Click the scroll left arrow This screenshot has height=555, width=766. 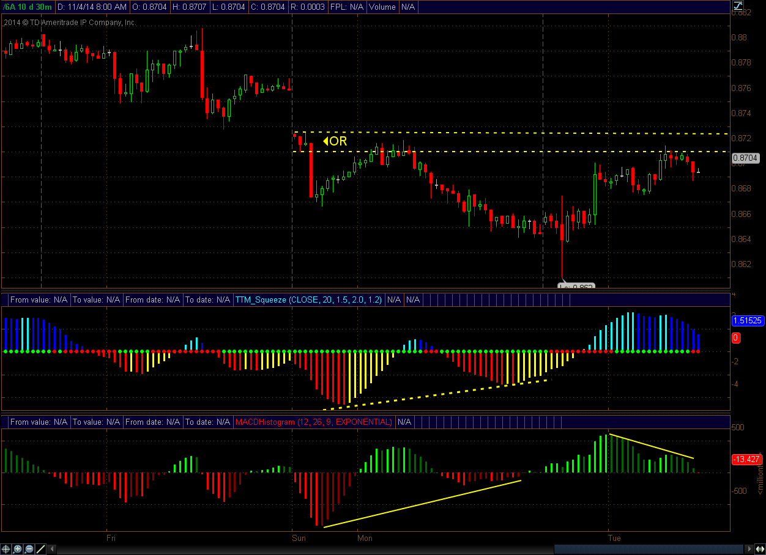(52, 549)
